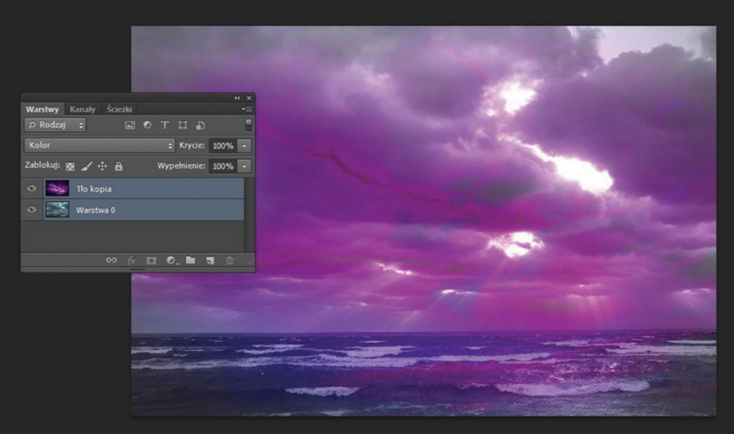The height and width of the screenshot is (434, 734).
Task: Lock transparent pixels in Zablokuj row
Action: point(70,166)
